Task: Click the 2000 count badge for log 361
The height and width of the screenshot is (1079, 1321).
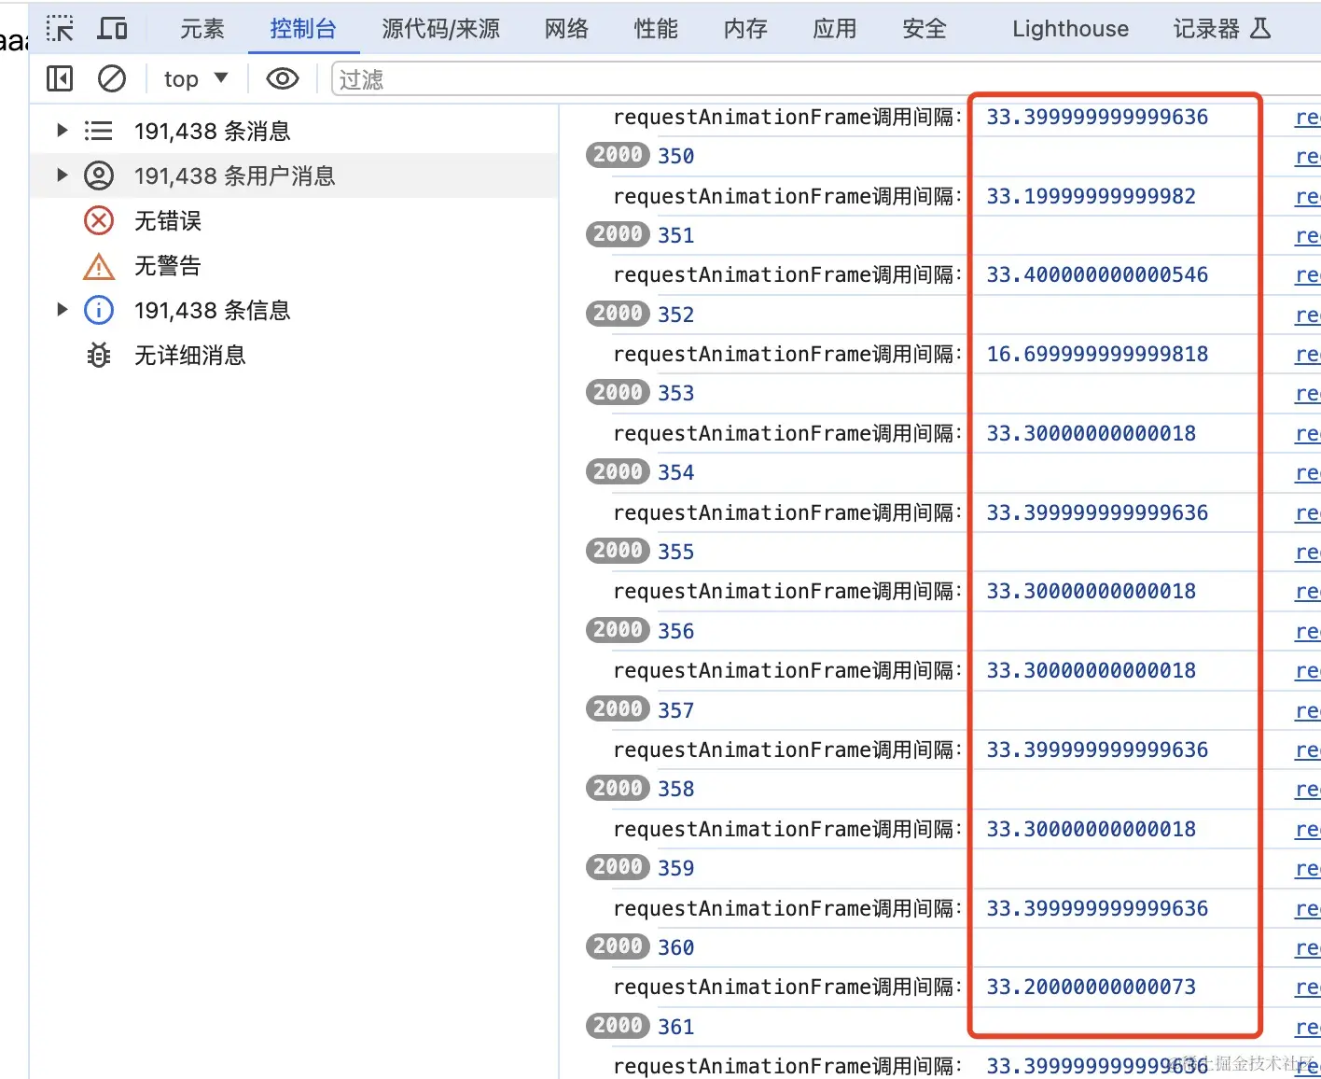Action: coord(618,1026)
